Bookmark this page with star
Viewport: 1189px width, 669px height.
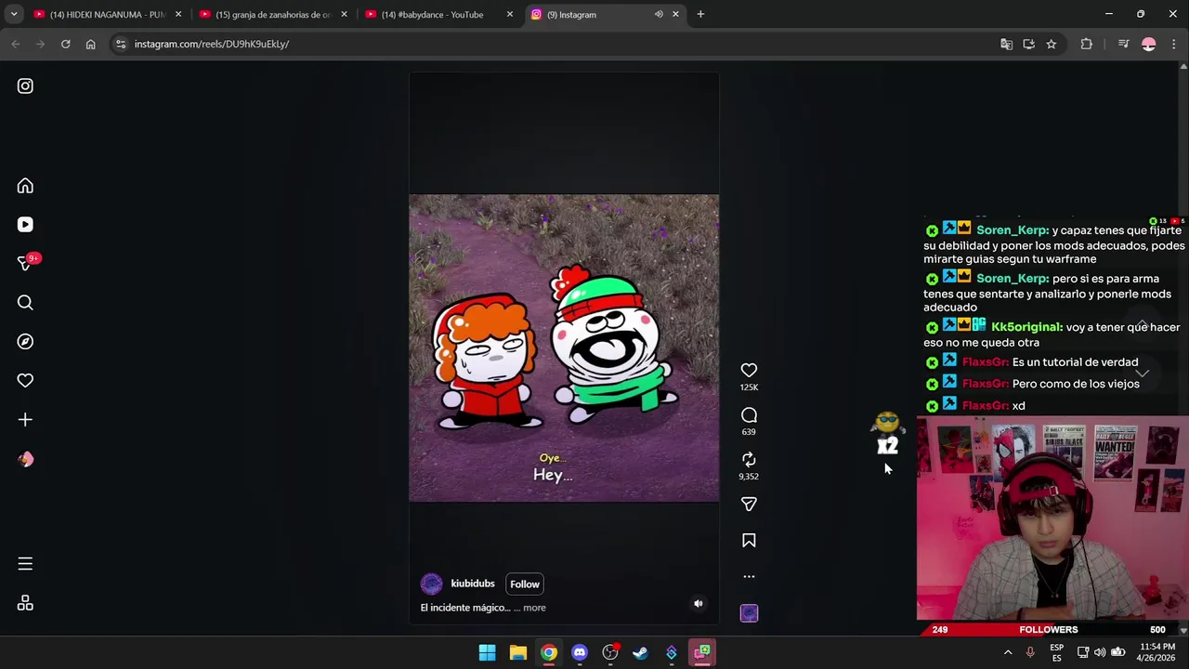(x=1051, y=44)
